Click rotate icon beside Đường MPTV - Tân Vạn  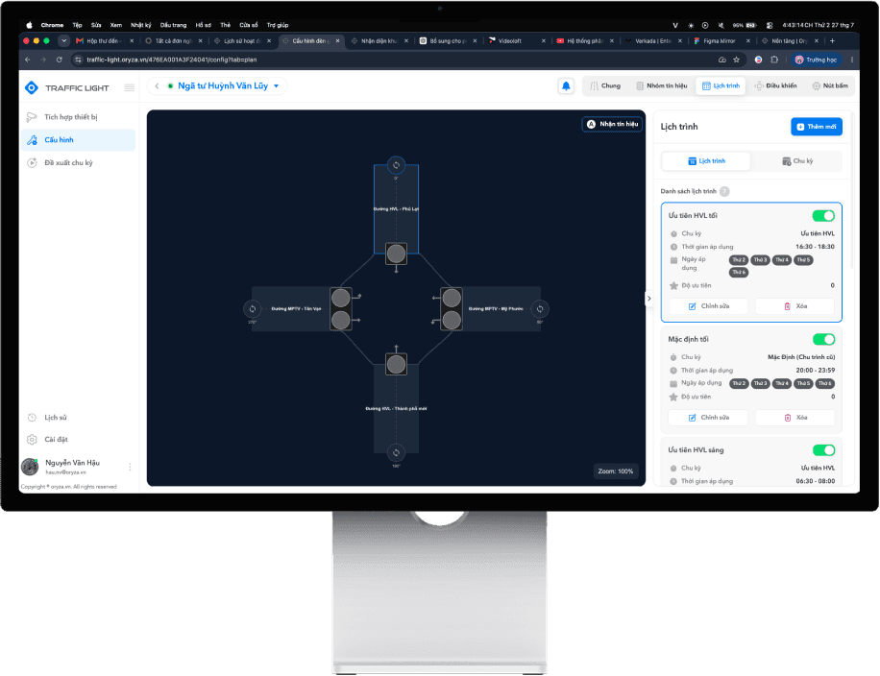tap(253, 308)
